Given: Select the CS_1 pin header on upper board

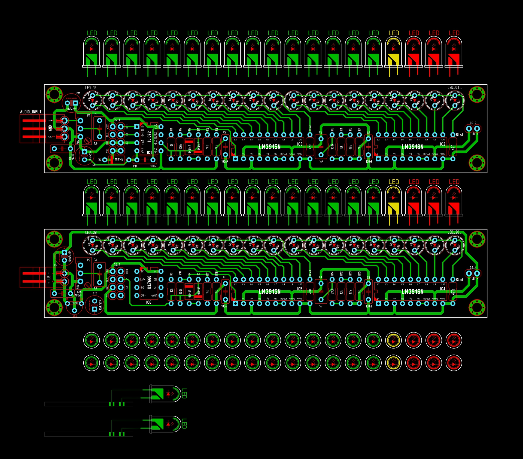Looking at the screenshot, I should pos(117,138).
